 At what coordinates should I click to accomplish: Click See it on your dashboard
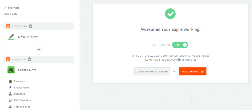(x=152, y=71)
